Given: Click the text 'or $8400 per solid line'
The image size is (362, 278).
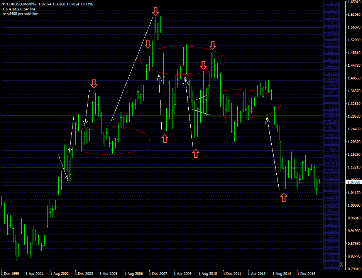Looking at the screenshot, I should pos(21,13).
